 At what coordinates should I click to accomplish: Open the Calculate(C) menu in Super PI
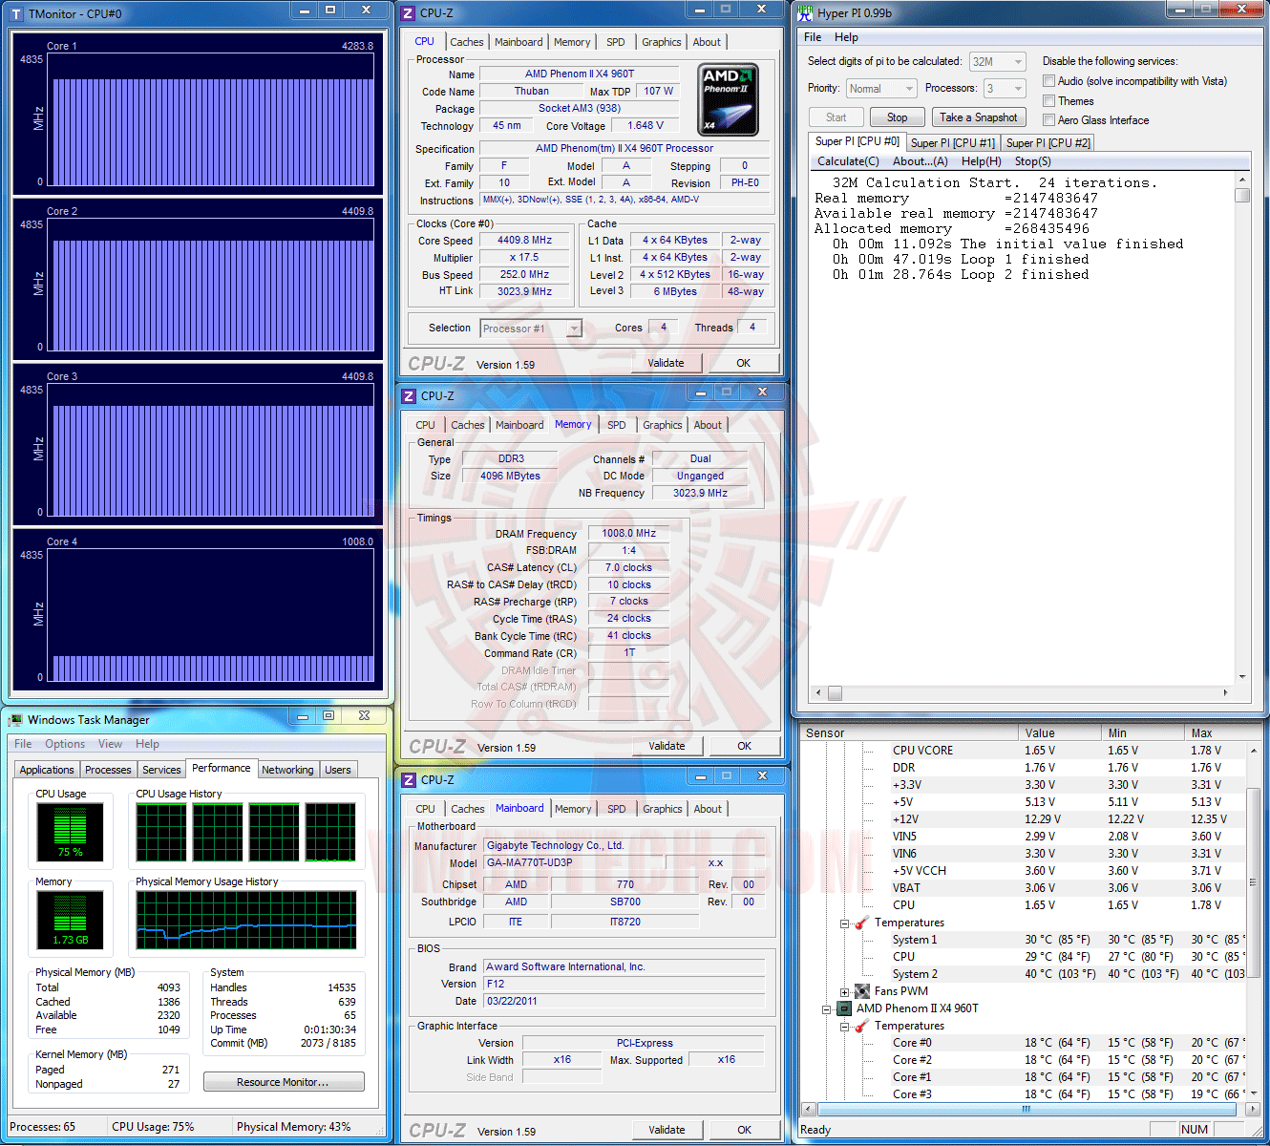[848, 161]
